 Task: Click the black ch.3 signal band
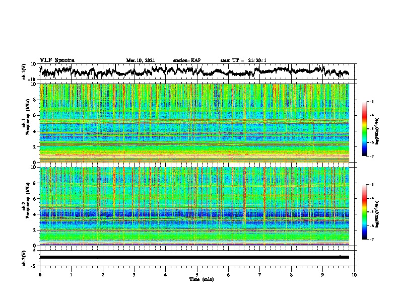point(194,257)
